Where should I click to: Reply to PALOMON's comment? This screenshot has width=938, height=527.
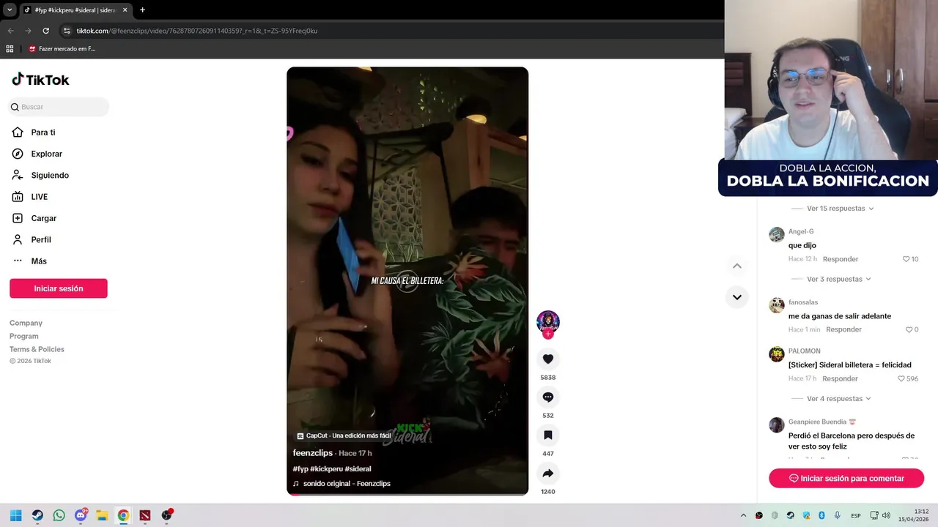(x=840, y=378)
